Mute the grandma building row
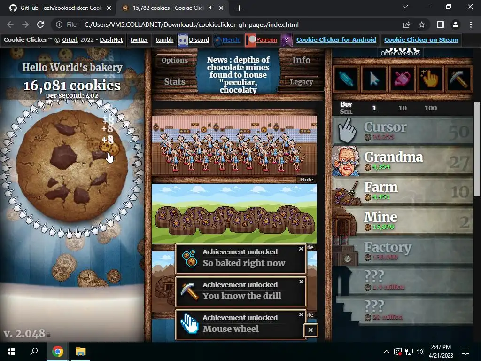The width and height of the screenshot is (481, 361). tap(306, 180)
